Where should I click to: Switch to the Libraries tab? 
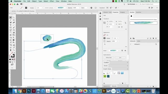pyautogui.click(x=114, y=86)
